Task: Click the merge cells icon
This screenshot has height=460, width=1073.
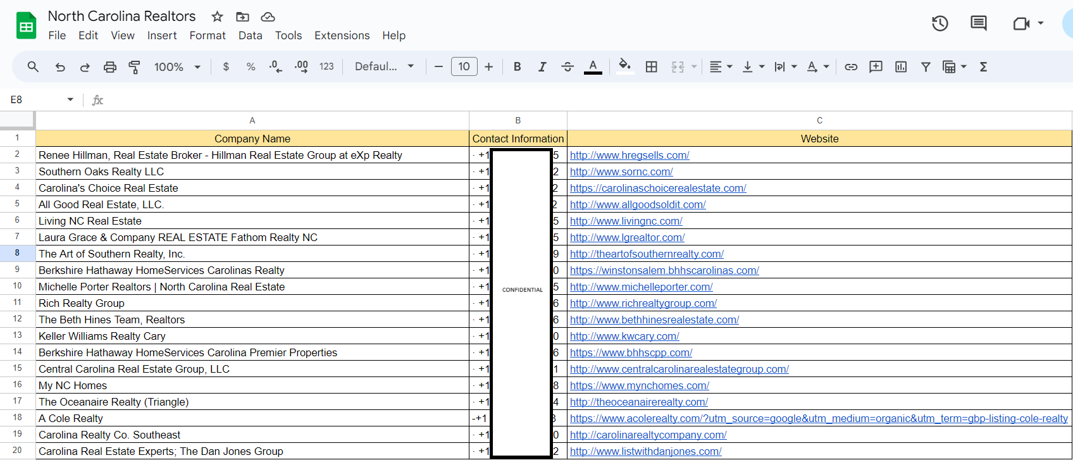Action: pyautogui.click(x=678, y=66)
